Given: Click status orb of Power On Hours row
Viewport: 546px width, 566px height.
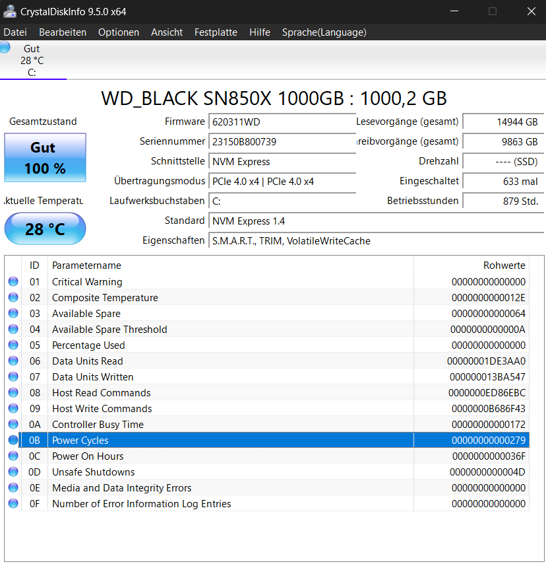Looking at the screenshot, I should click(x=13, y=456).
